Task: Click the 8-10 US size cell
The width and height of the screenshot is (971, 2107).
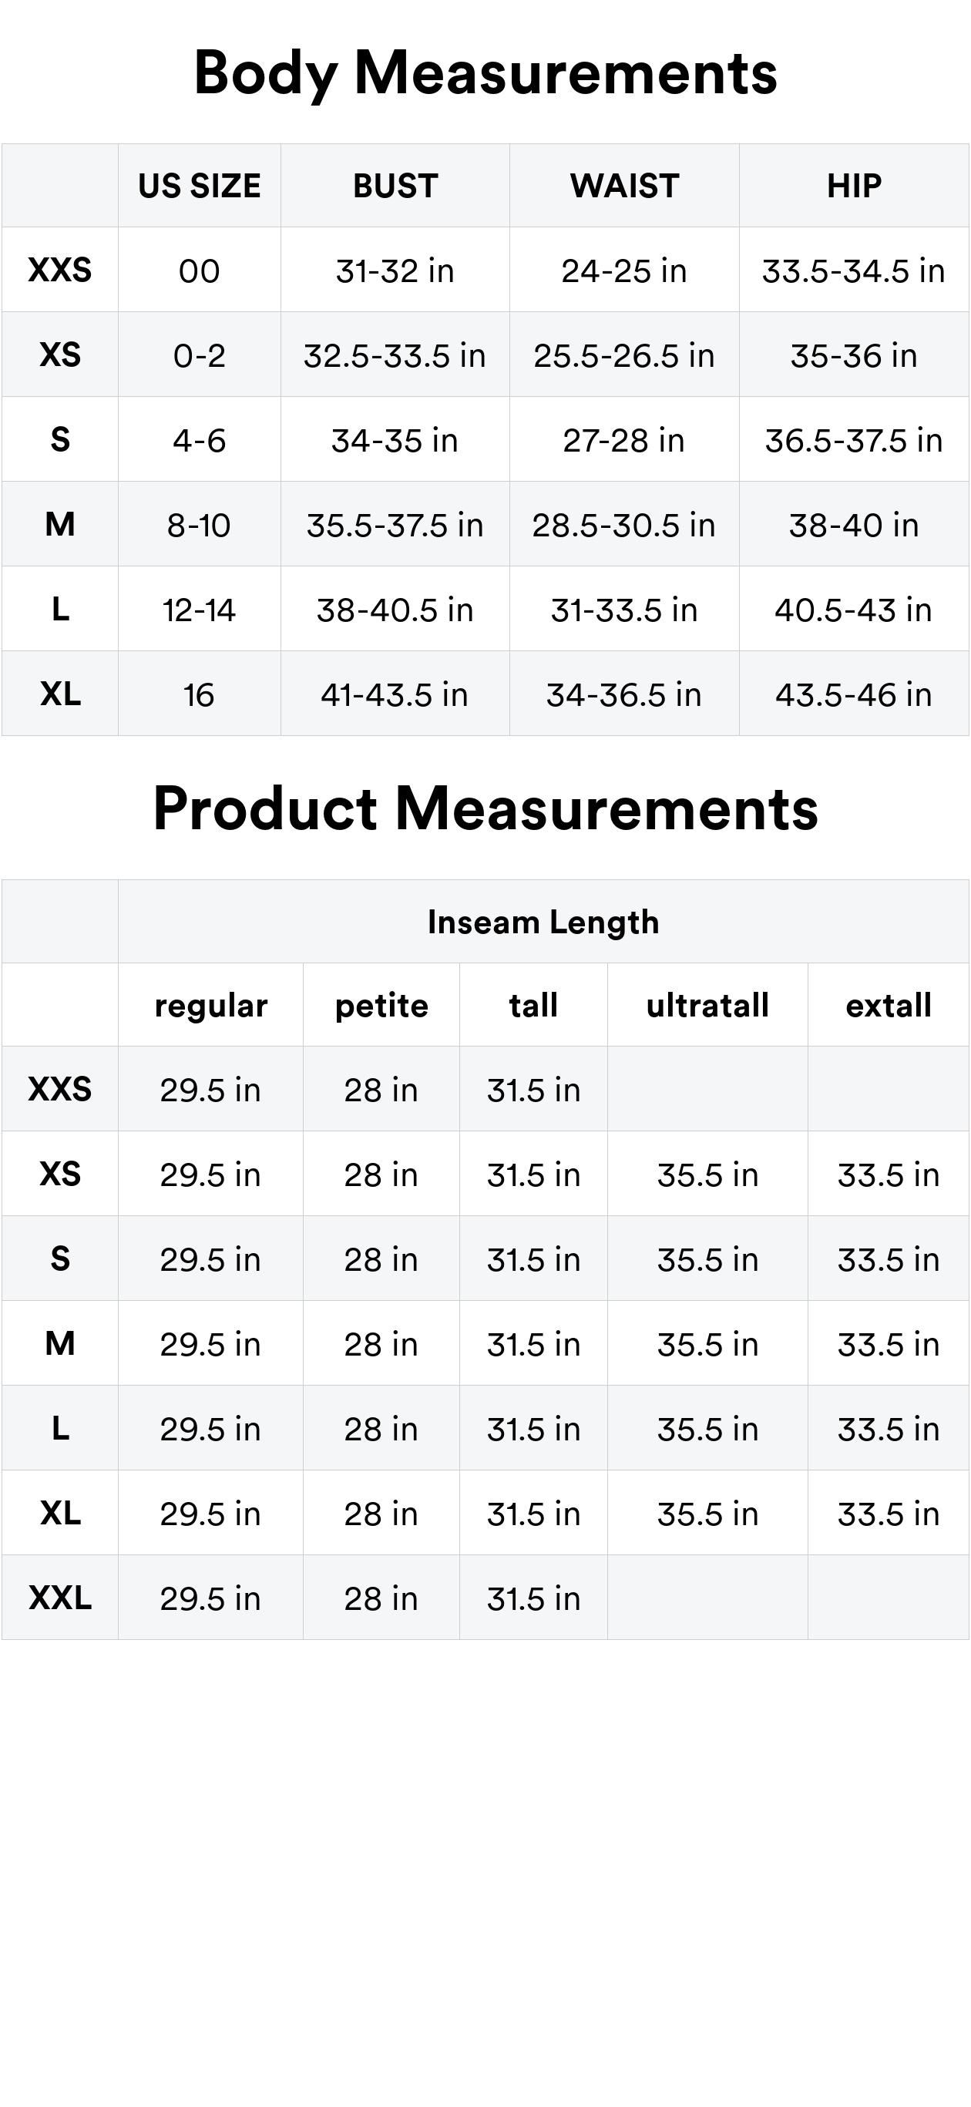Action: [x=200, y=525]
